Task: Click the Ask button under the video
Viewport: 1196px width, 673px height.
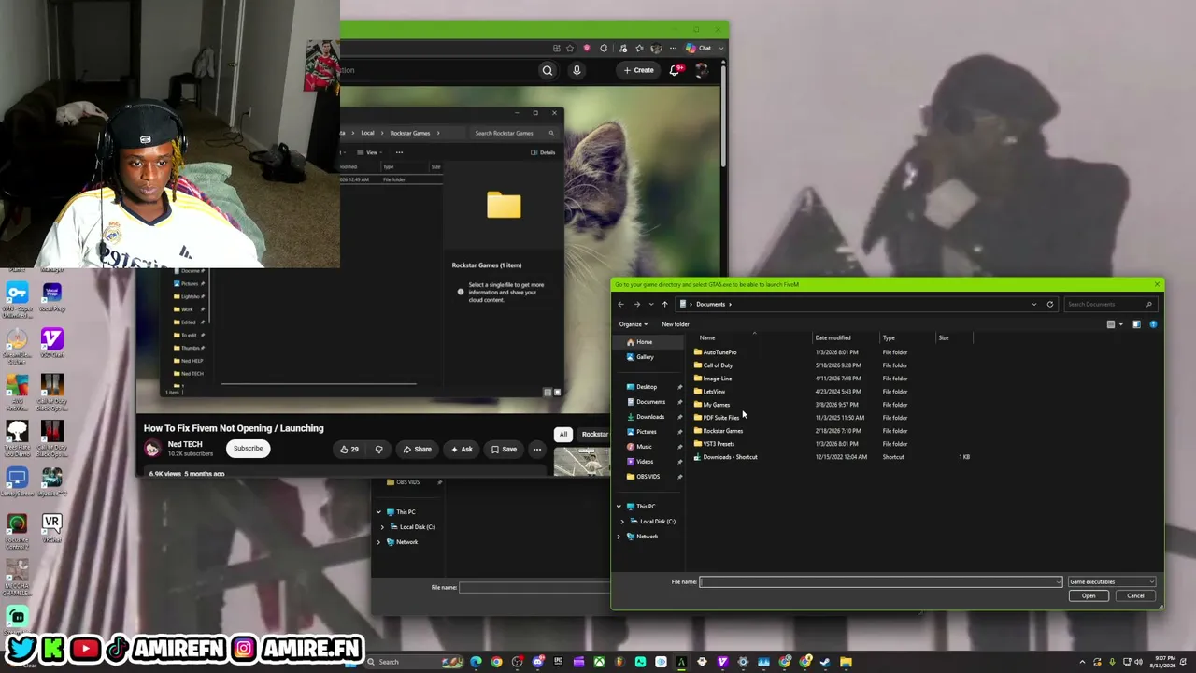Action: pyautogui.click(x=462, y=450)
